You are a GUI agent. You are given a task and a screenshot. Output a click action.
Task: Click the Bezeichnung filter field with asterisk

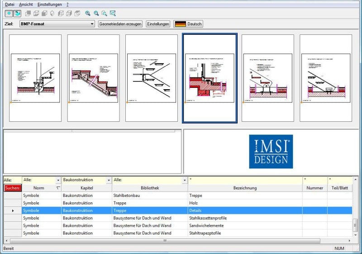tap(245, 180)
